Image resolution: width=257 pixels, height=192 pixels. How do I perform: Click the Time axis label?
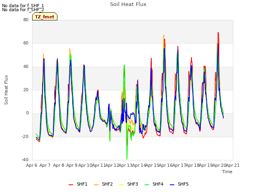coord(227,172)
